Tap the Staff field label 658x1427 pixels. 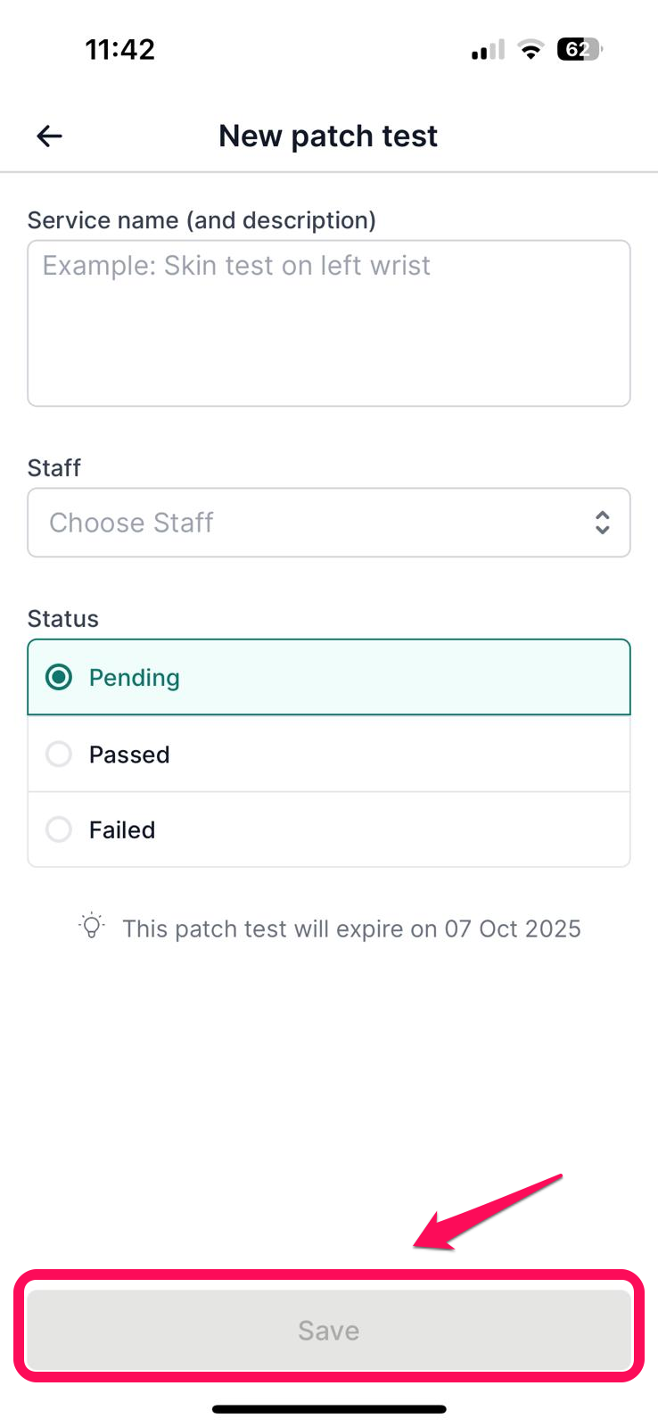click(x=54, y=468)
